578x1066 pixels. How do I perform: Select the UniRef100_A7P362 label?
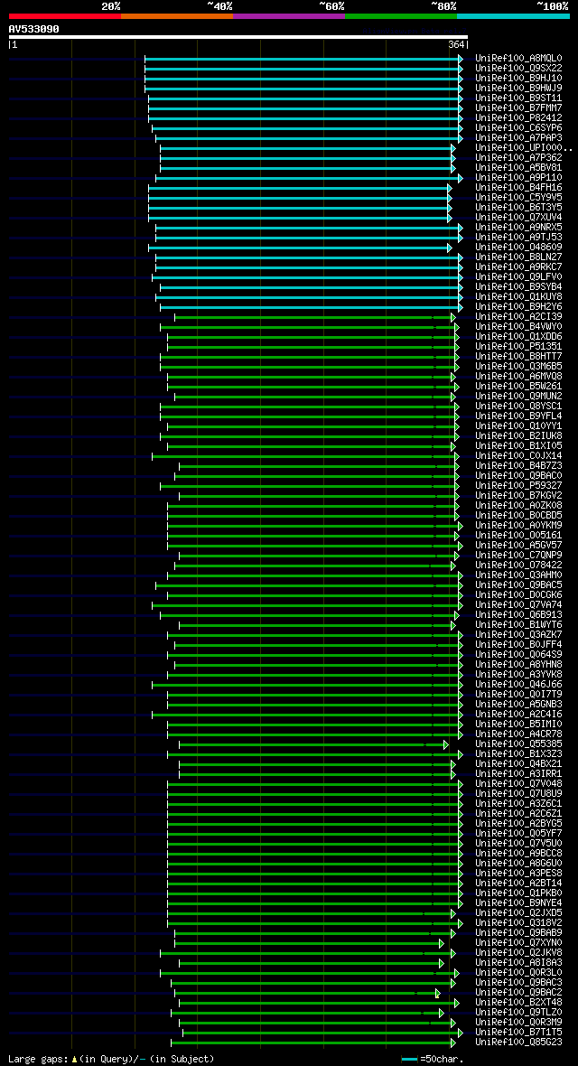point(518,158)
